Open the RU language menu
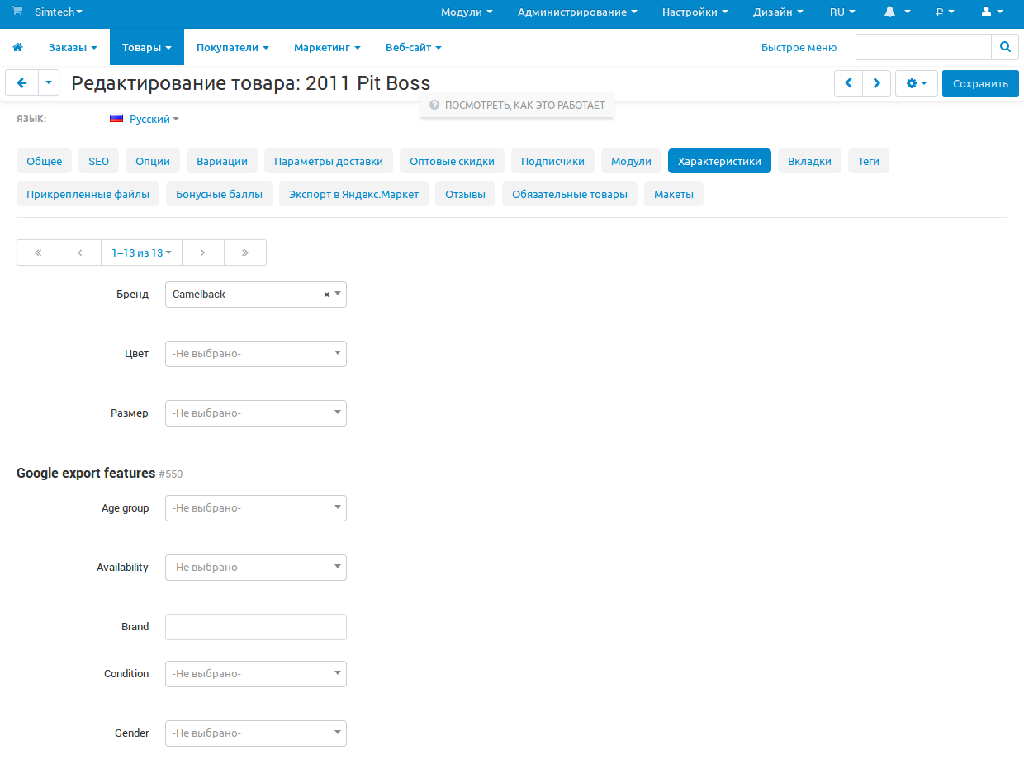Image resolution: width=1024 pixels, height=759 pixels. click(x=842, y=12)
